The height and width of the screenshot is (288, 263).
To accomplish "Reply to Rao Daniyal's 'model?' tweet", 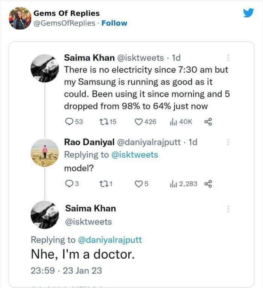I will (x=68, y=184).
